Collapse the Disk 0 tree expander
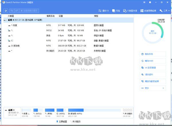Image resolution: width=172 pixels, height=126 pixels. 5,20
